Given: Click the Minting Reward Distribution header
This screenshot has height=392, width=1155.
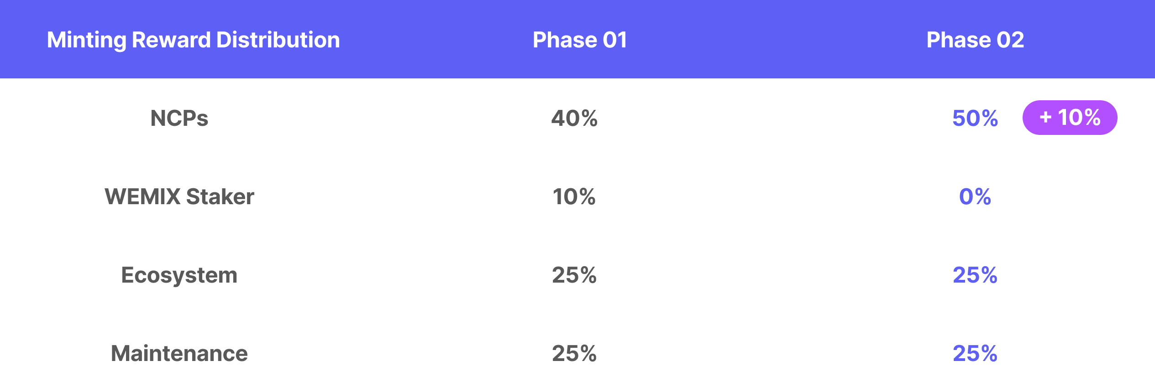Looking at the screenshot, I should point(193,40).
